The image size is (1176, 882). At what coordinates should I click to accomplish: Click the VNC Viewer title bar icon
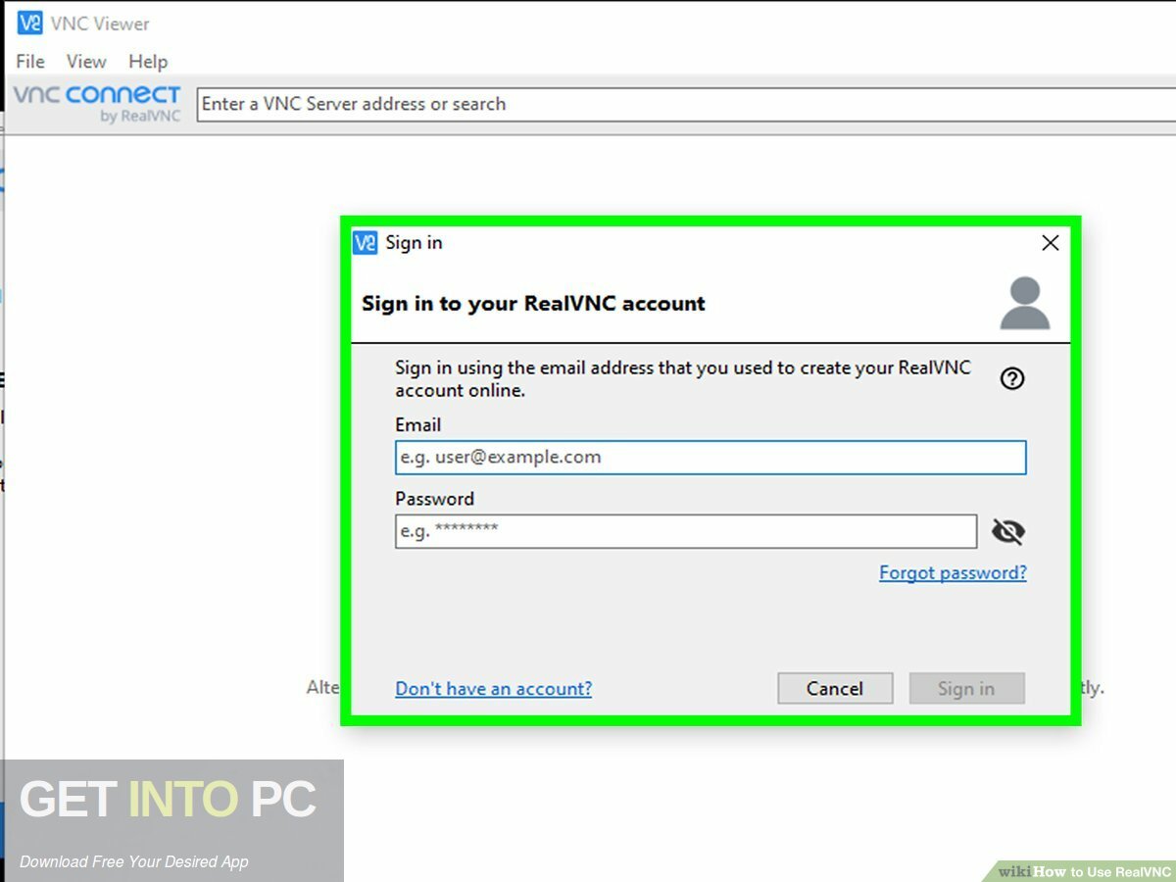pyautogui.click(x=29, y=23)
